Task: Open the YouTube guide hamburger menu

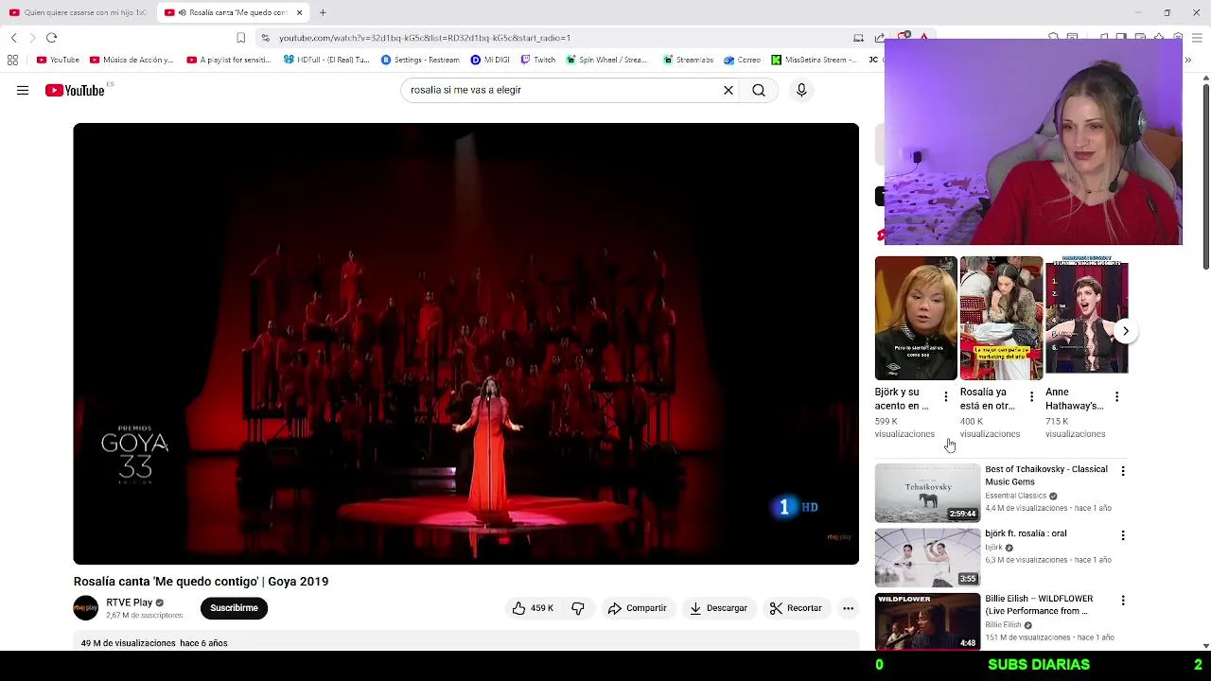Action: click(23, 90)
